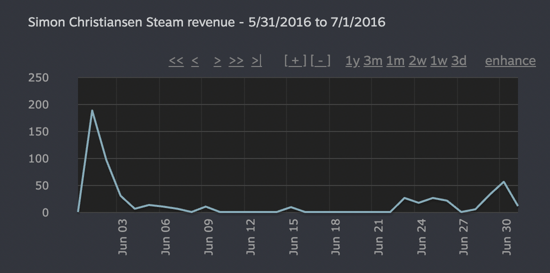Switch chart range to 3m
Screen dimensions: 550x273
coord(373,61)
